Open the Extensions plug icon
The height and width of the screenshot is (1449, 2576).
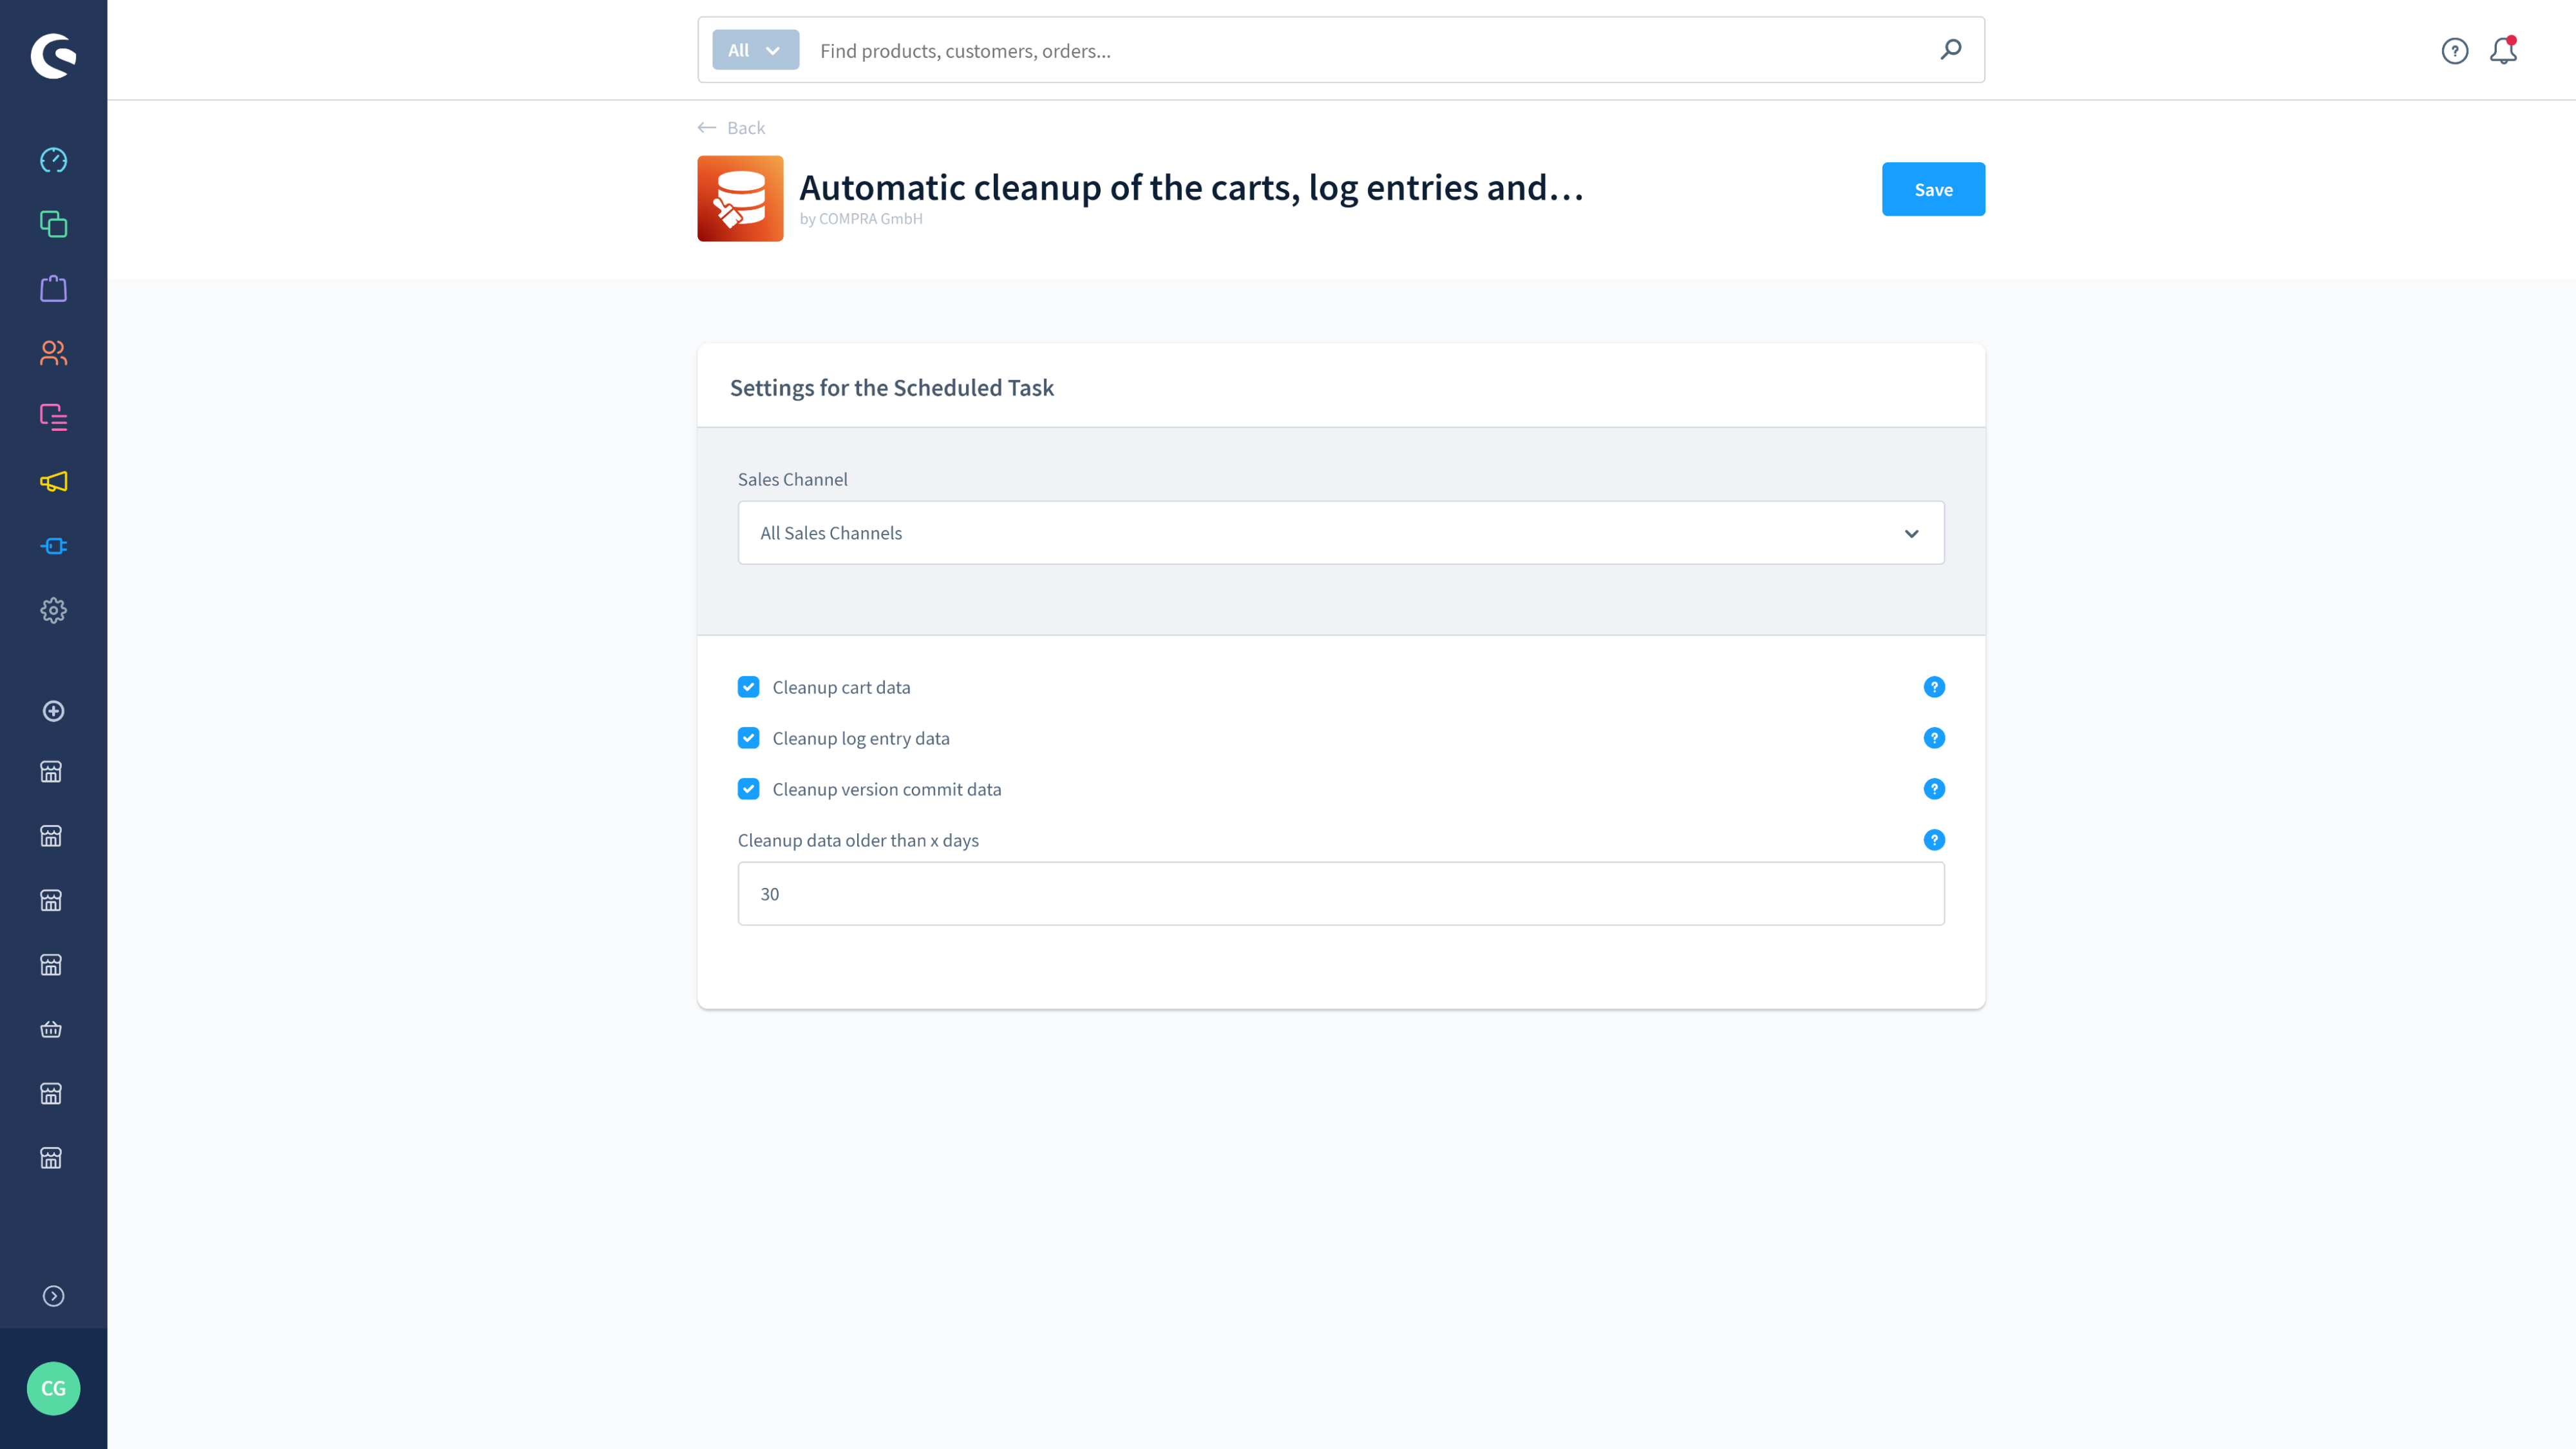coord(53,546)
